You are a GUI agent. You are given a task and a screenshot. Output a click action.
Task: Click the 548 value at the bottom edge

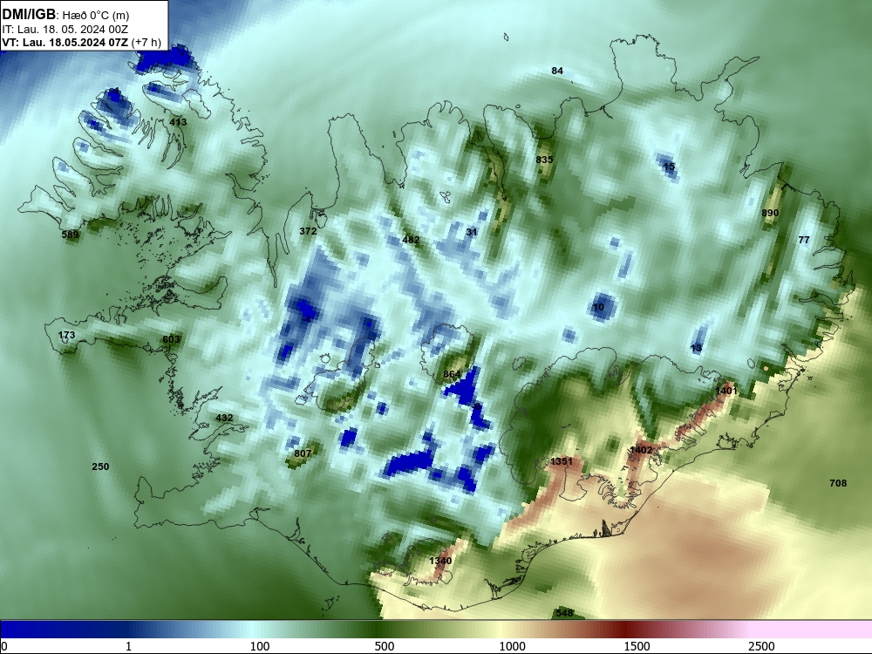(x=564, y=613)
